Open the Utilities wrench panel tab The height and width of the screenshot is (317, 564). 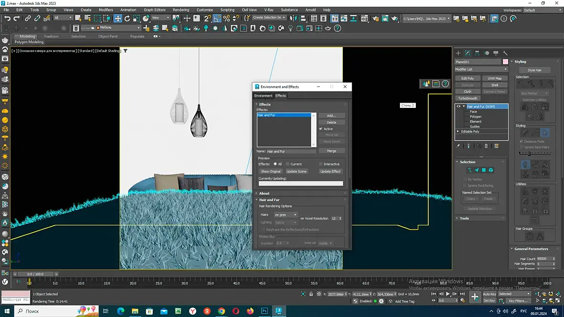(x=505, y=53)
